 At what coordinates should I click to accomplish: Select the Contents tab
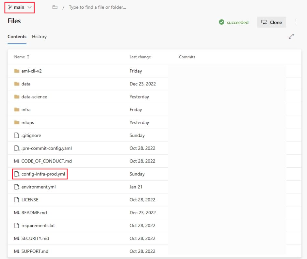click(x=17, y=37)
